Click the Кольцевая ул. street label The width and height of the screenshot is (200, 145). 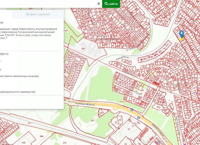[122, 58]
